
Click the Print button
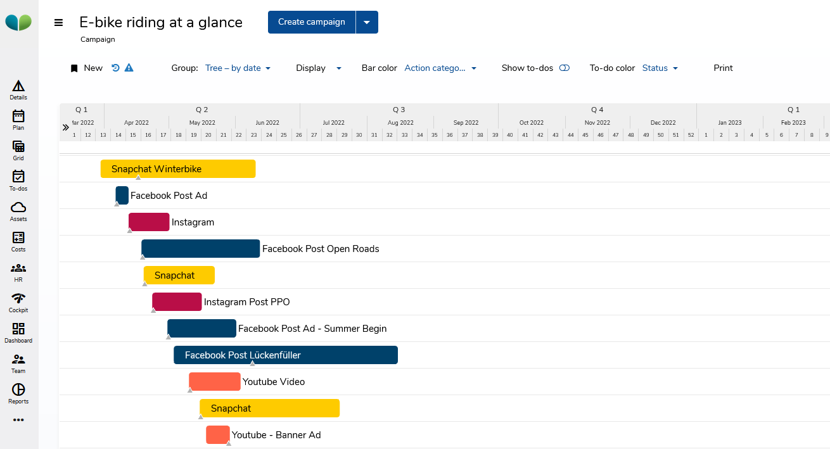[x=723, y=68]
